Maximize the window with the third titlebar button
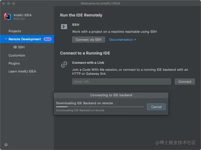Viewport: 201px width, 150px height. [x=14, y=3]
